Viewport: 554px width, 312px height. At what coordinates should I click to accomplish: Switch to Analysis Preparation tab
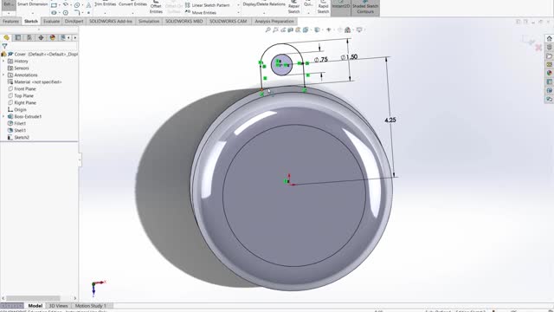(x=274, y=21)
